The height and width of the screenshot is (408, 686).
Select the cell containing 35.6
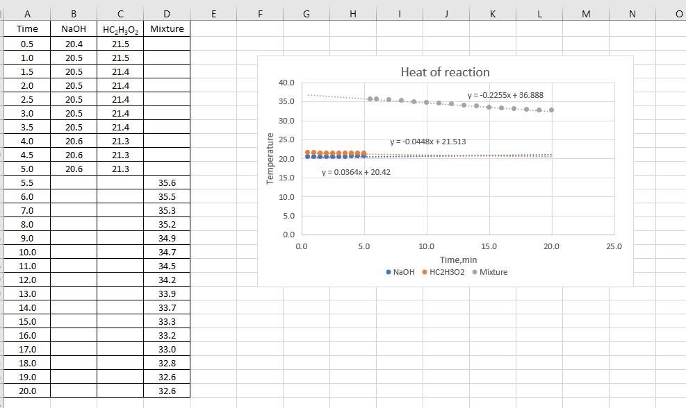[x=167, y=182]
